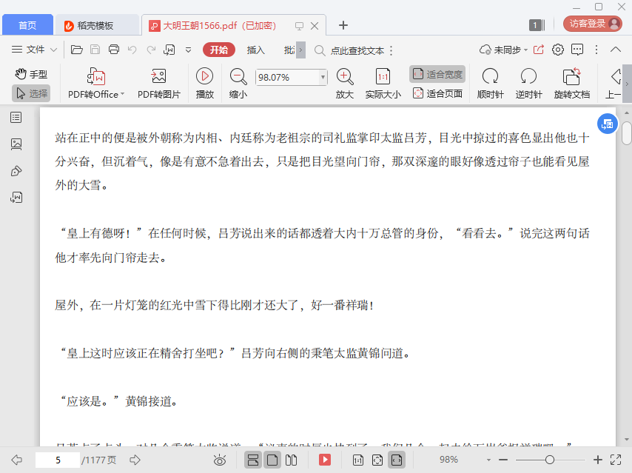Collapse the ribbon with up chevron
This screenshot has height=473, width=632.
(616, 50)
